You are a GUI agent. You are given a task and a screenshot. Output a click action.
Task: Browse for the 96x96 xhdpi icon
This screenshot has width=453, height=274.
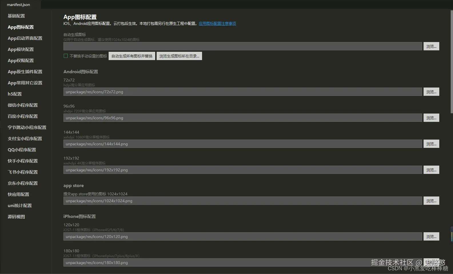tap(431, 118)
